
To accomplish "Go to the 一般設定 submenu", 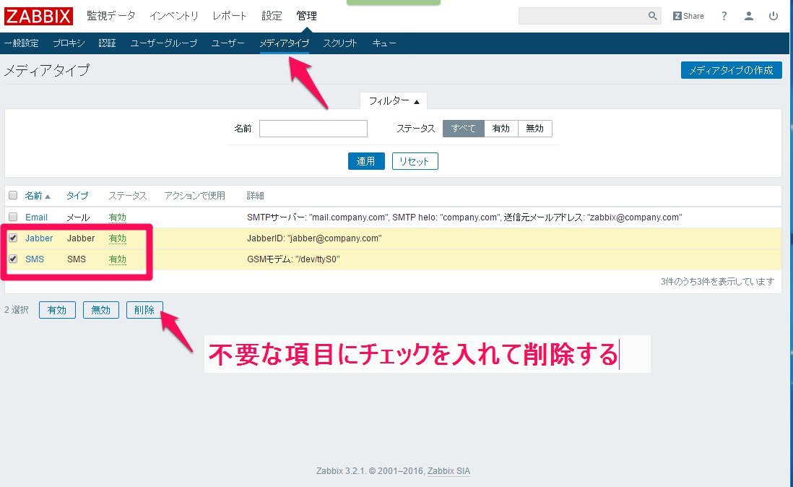I will point(21,43).
